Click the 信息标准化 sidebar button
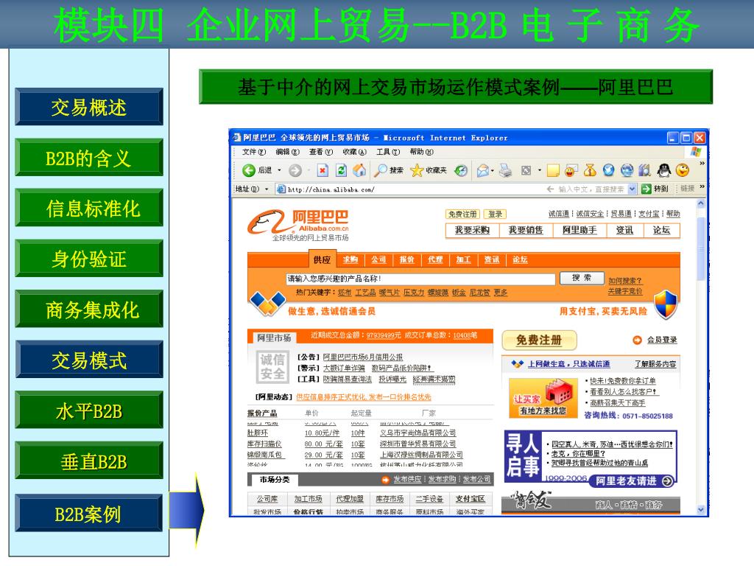 coord(89,208)
